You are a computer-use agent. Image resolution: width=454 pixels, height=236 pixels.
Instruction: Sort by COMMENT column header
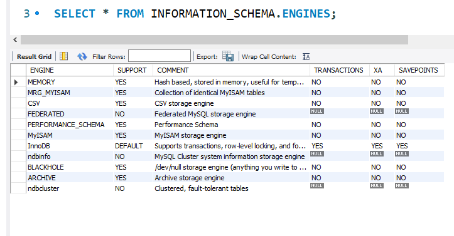(231, 70)
